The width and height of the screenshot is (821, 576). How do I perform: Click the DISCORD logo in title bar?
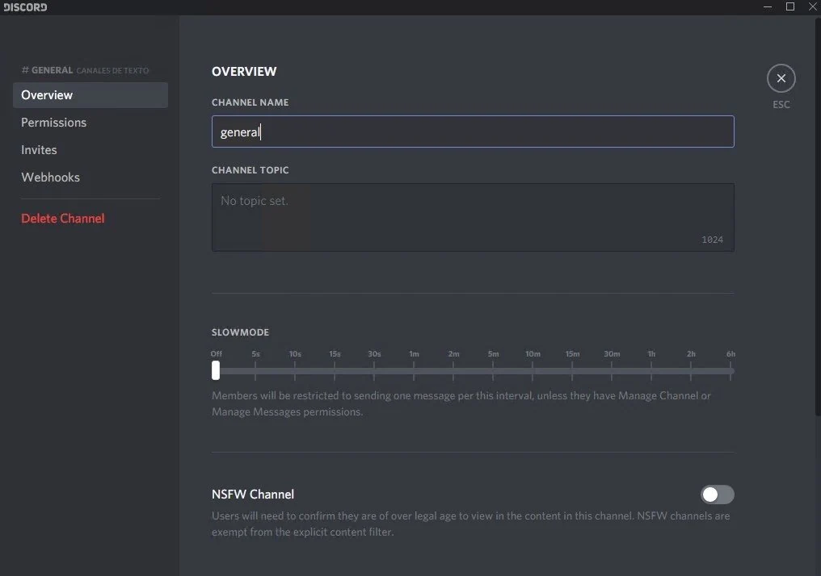(25, 7)
